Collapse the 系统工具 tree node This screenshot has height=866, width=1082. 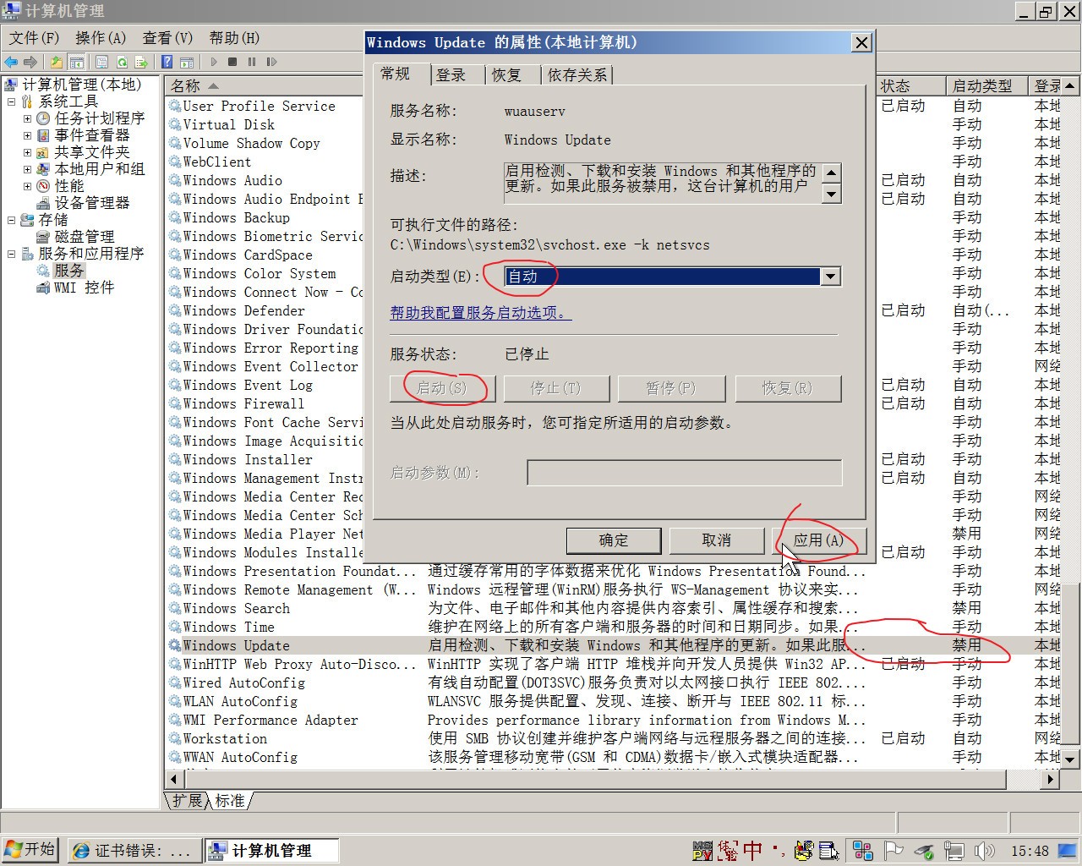[11, 101]
